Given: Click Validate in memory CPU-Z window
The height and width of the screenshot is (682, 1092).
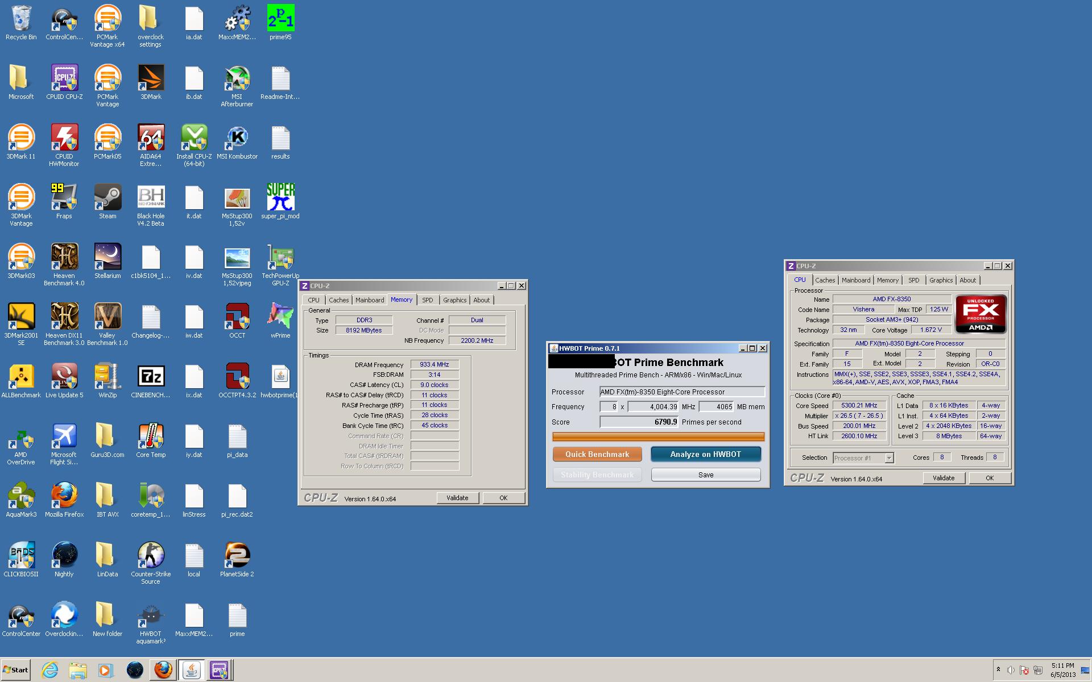Looking at the screenshot, I should click(457, 498).
